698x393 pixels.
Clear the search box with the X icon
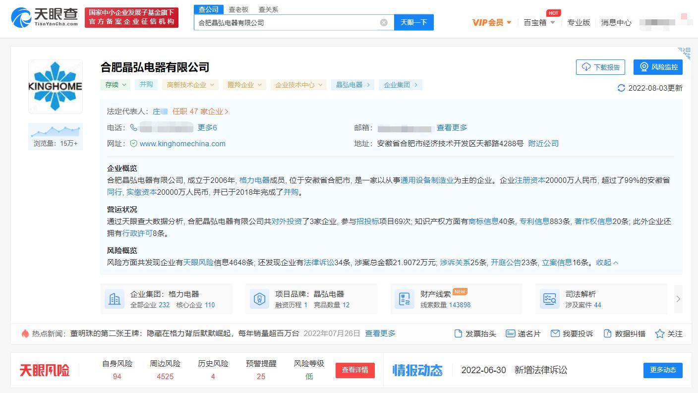click(x=384, y=22)
